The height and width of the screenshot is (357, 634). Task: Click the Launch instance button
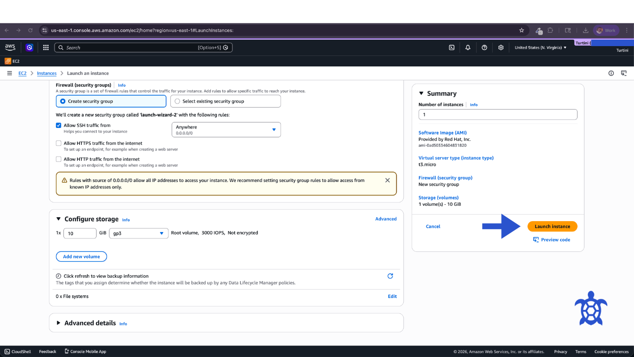click(x=552, y=227)
